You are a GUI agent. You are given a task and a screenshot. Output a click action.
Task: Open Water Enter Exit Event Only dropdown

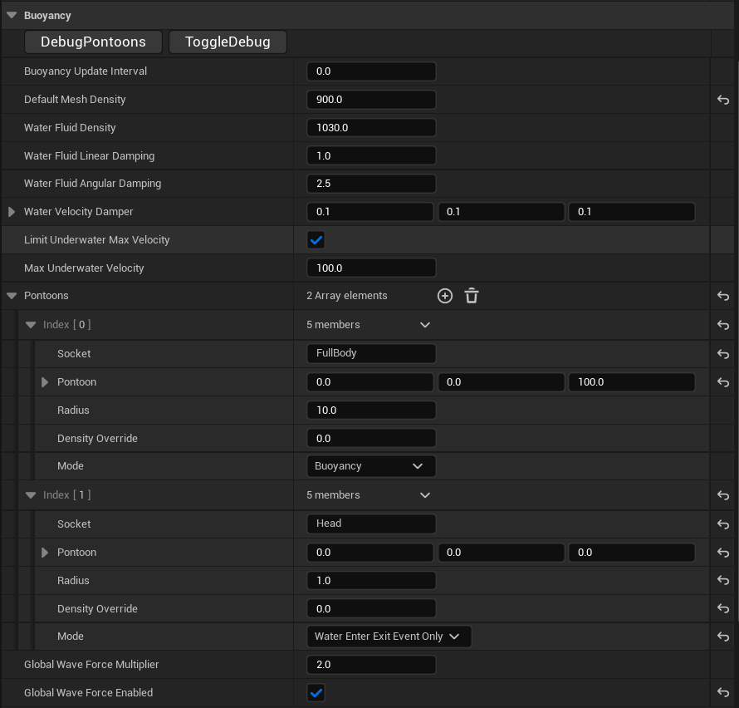388,637
